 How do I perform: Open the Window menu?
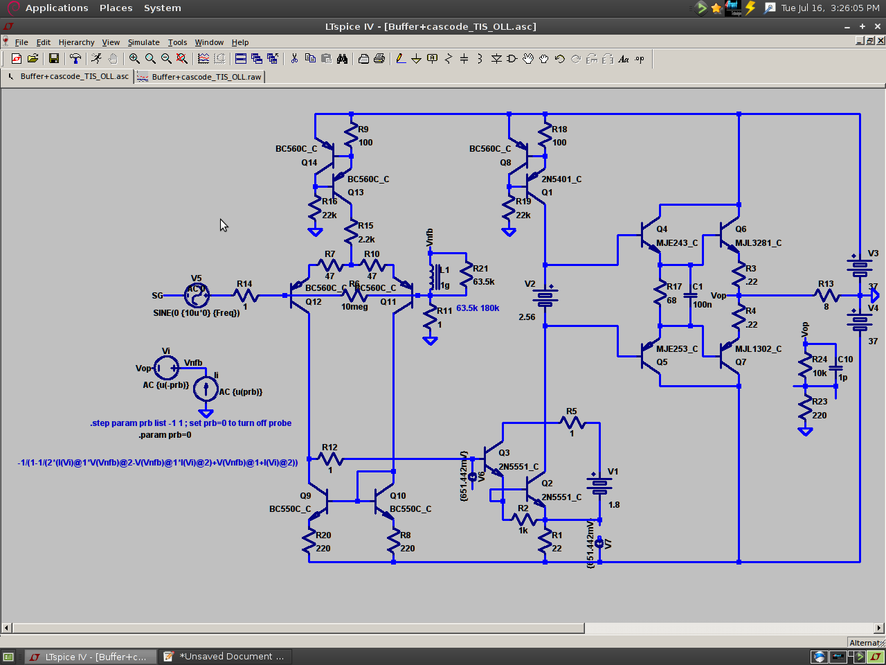click(x=209, y=42)
